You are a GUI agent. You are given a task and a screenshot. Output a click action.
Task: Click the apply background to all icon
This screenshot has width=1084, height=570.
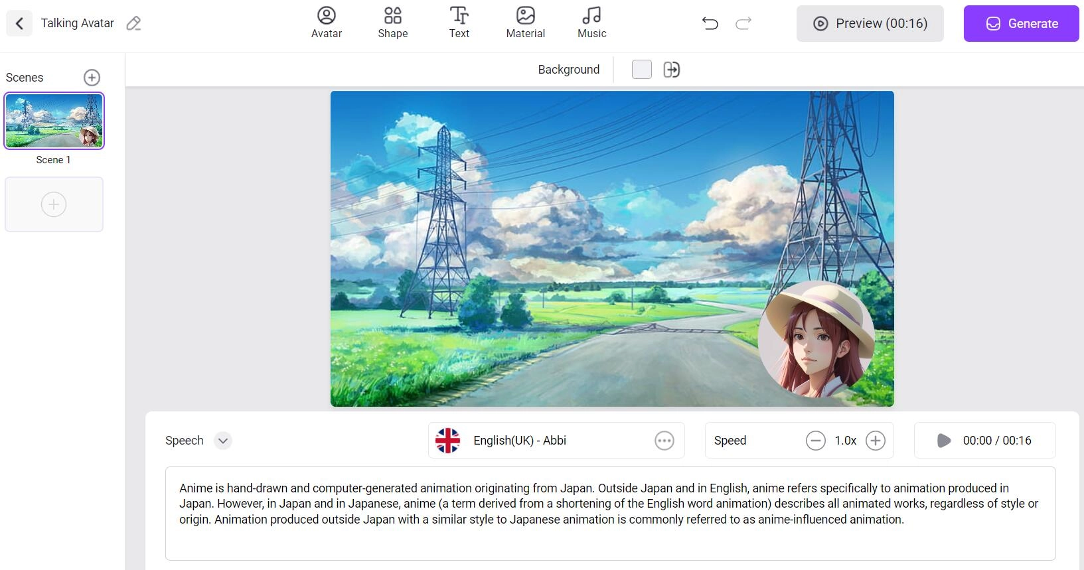[x=672, y=70]
